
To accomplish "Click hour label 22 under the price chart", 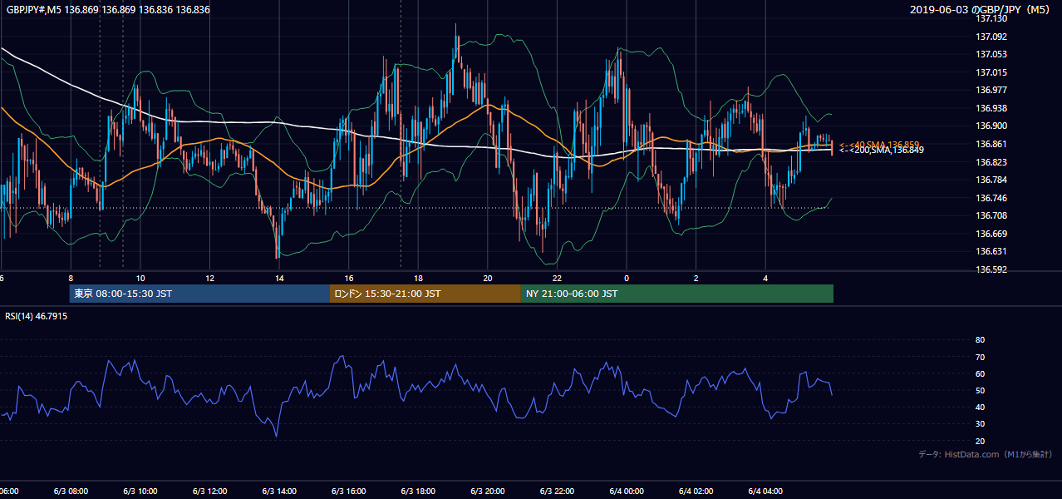I will point(557,278).
